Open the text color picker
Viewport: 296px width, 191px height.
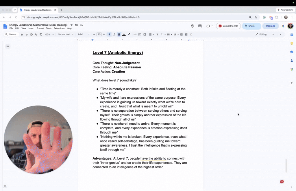point(124,34)
